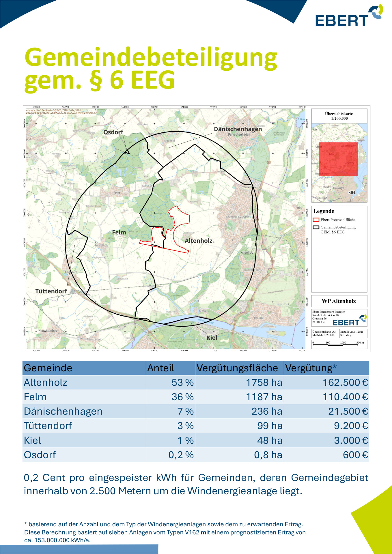This screenshot has width=392, height=554.
Task: Click the Gemeinde column header
Action: [48, 368]
